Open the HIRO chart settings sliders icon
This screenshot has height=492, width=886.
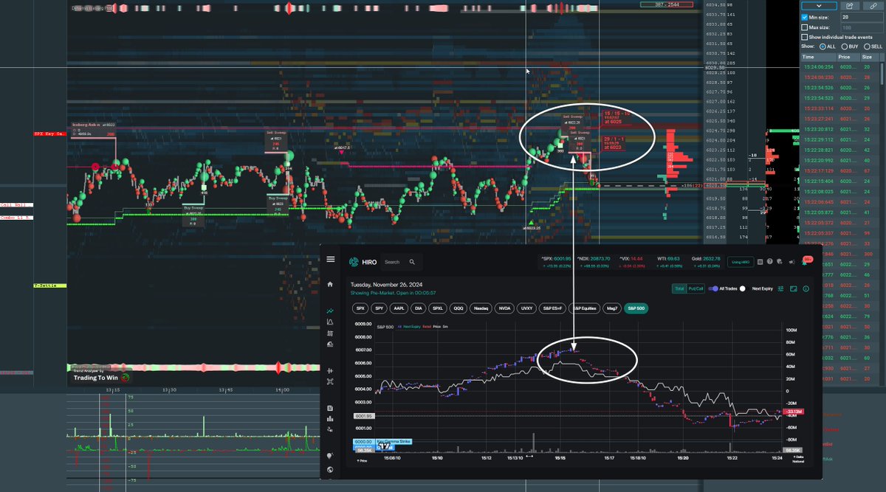780,288
